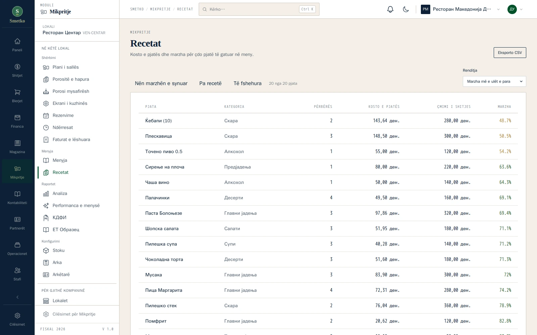Open Porosi mysafirësh item

click(x=77, y=91)
